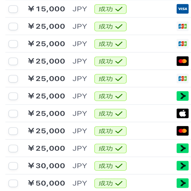Click the bottommost JCB card icon
This screenshot has width=191, height=191.
182,78
